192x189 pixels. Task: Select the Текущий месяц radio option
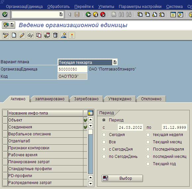(x=148, y=142)
